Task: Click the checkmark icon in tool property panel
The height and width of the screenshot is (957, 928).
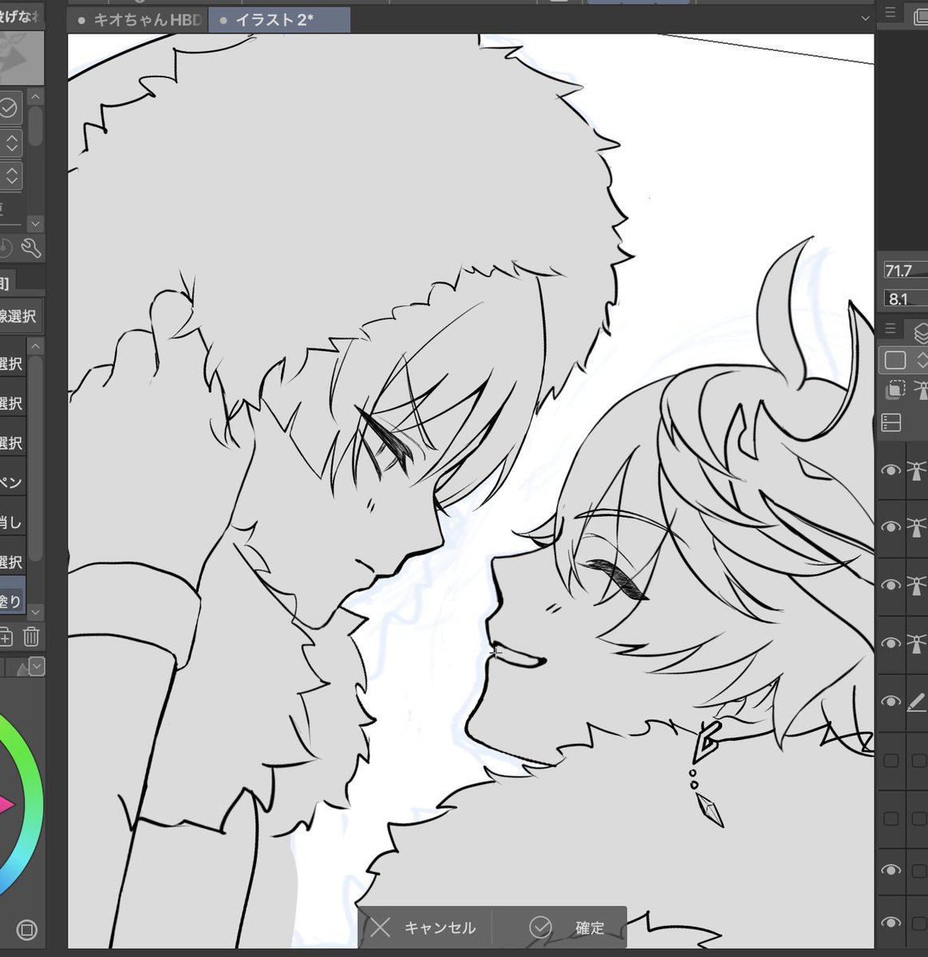Action: [x=8, y=107]
